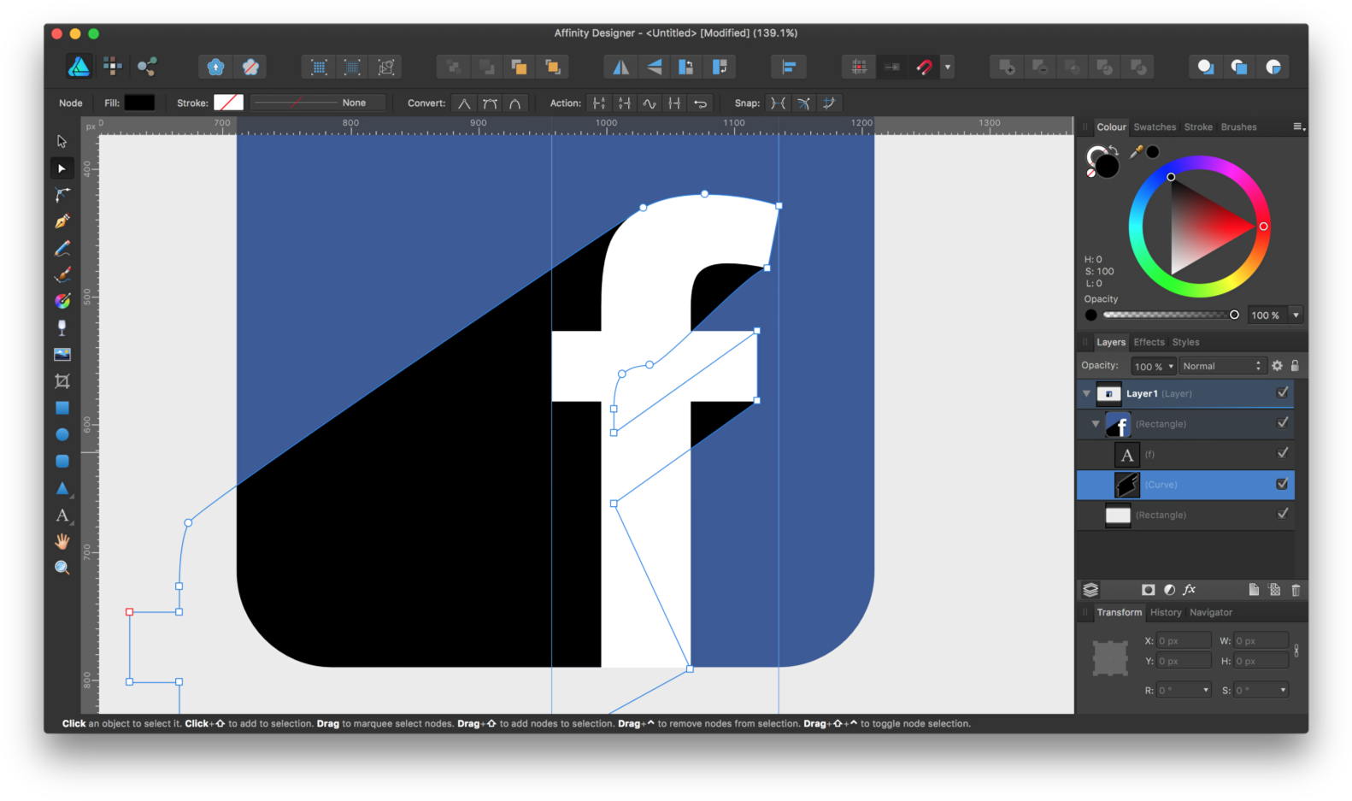Screen dimensions: 1352x801
Task: Pick colour with eyedropper icon
Action: click(1136, 152)
